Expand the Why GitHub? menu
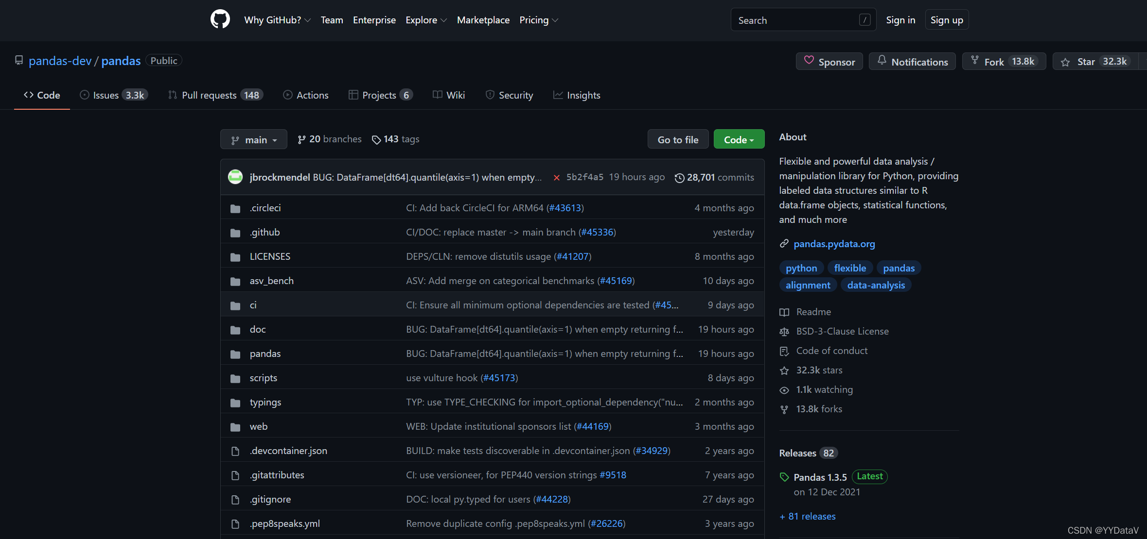 point(277,20)
